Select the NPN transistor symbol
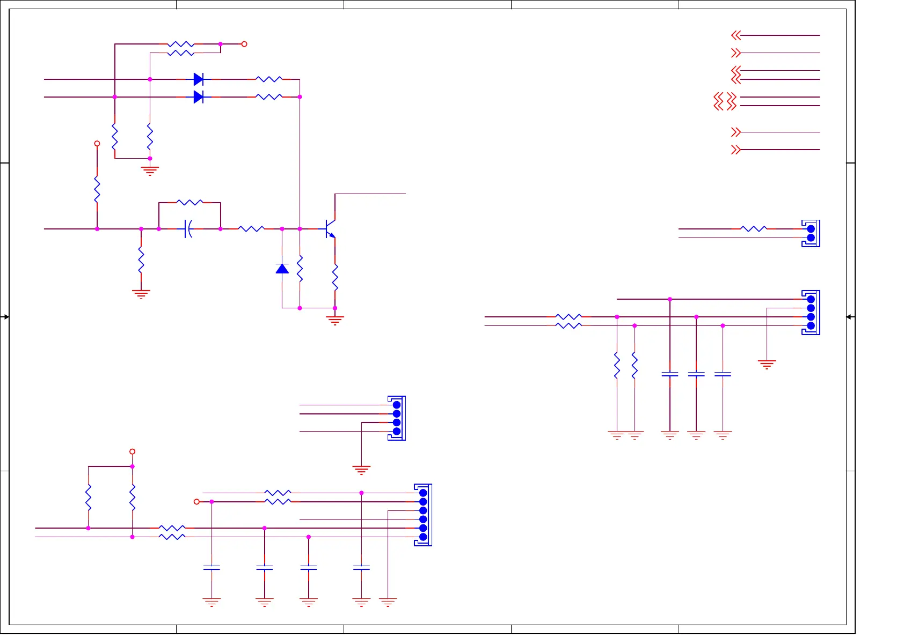The width and height of the screenshot is (904, 638). (330, 229)
